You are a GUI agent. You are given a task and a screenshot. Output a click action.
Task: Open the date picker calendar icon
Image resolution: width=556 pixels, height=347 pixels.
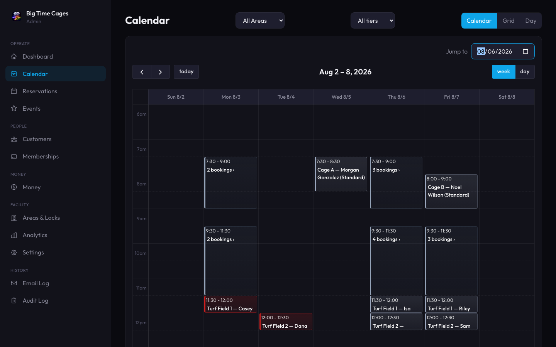pos(525,51)
